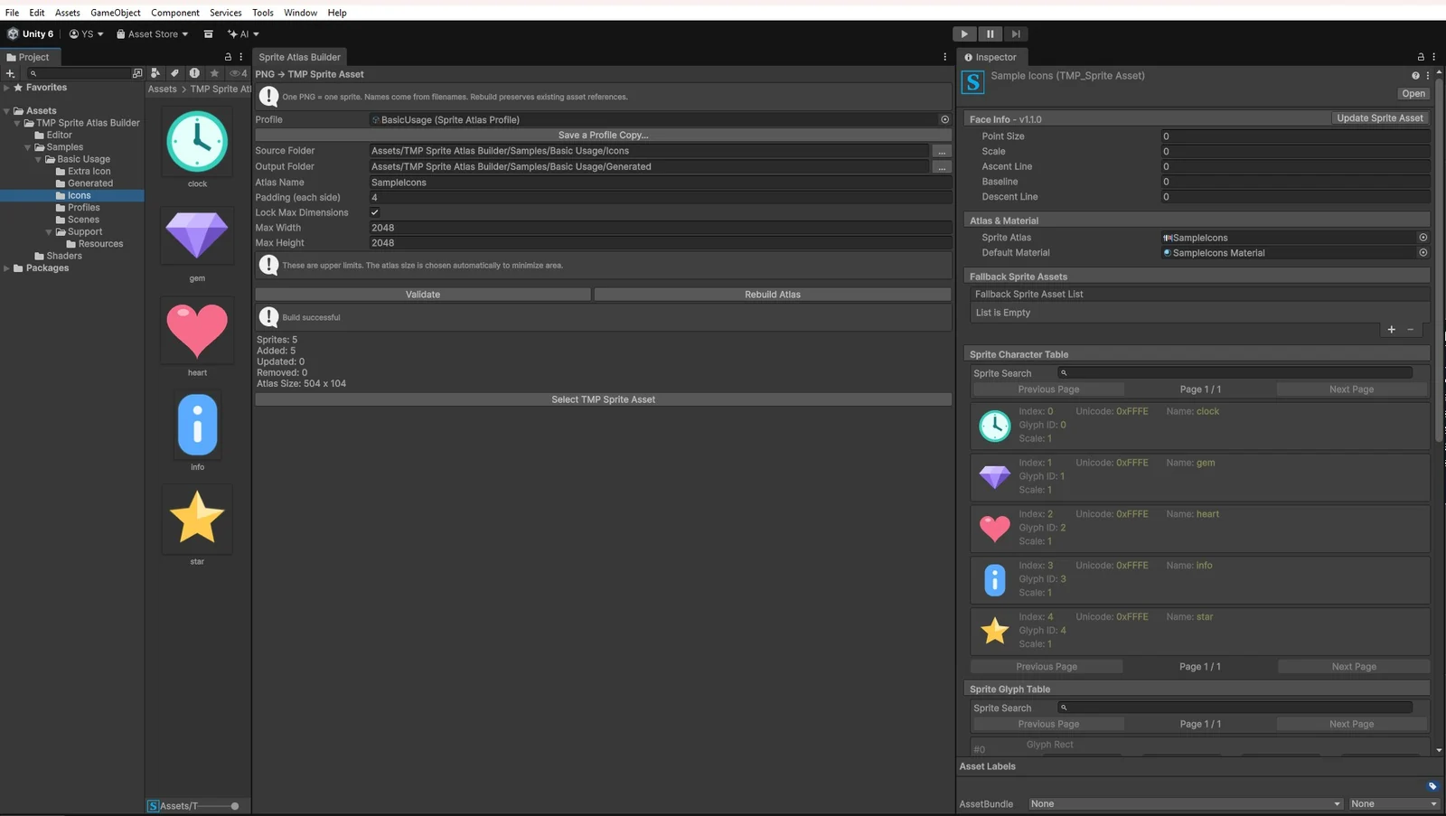This screenshot has height=816, width=1446.
Task: Open the Unity version control archive icon
Action: 208,34
